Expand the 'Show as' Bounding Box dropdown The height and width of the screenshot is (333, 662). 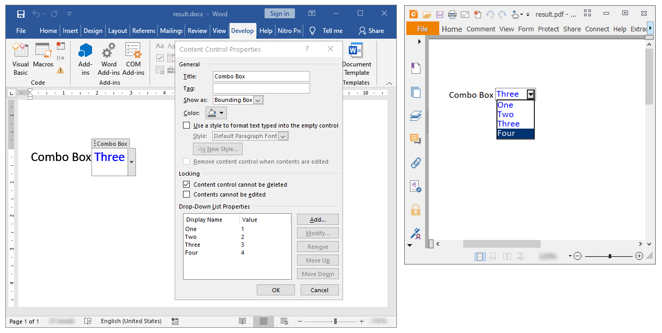(258, 100)
